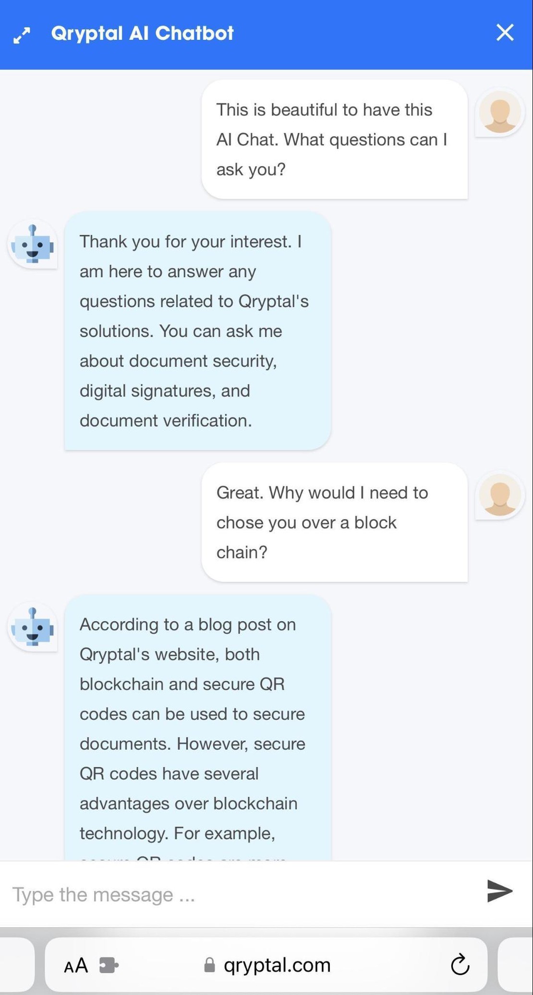The image size is (533, 995).
Task: Reload the qryptal.com page
Action: tap(460, 965)
